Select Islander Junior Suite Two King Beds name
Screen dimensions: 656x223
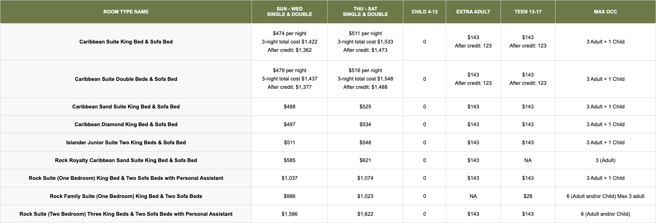click(126, 143)
